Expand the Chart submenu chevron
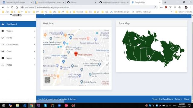This screenshot has height=108, width=193. tap(34, 51)
